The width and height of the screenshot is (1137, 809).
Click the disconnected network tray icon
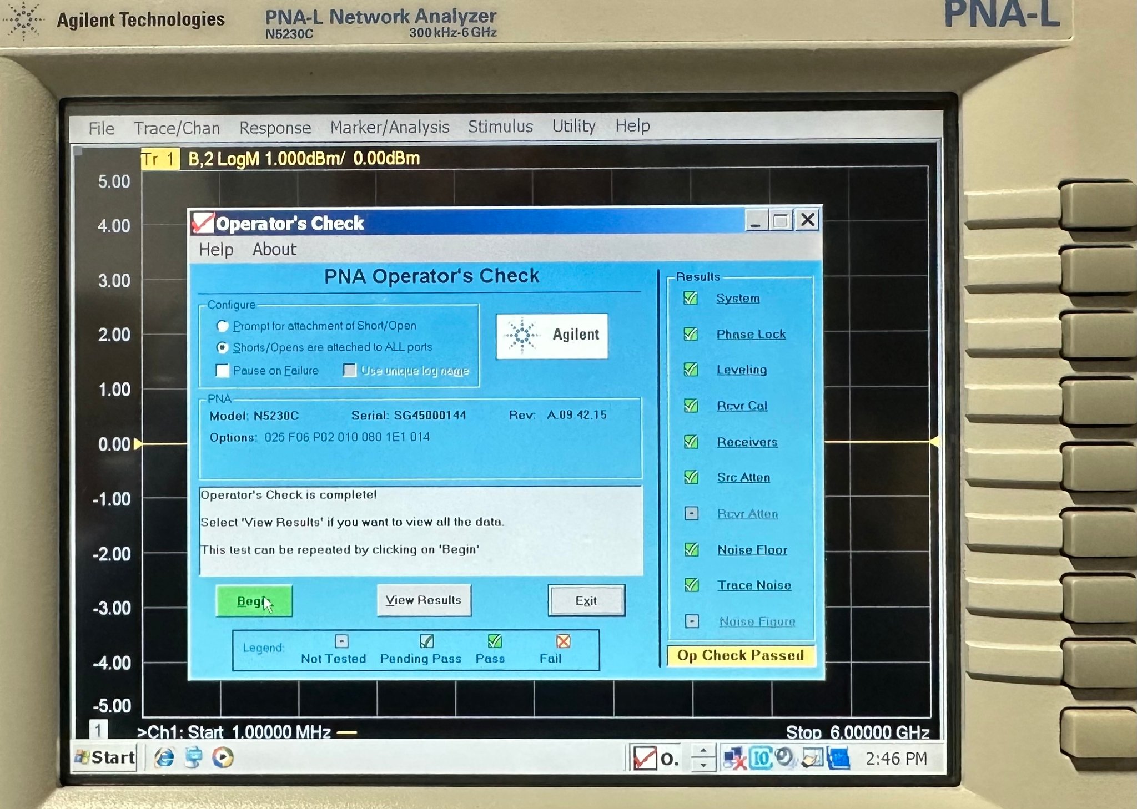click(x=734, y=759)
